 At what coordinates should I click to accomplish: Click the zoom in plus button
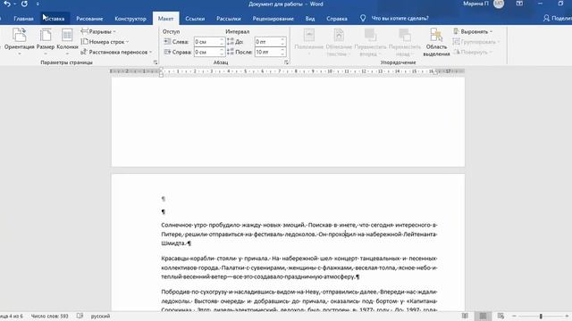pos(567,316)
